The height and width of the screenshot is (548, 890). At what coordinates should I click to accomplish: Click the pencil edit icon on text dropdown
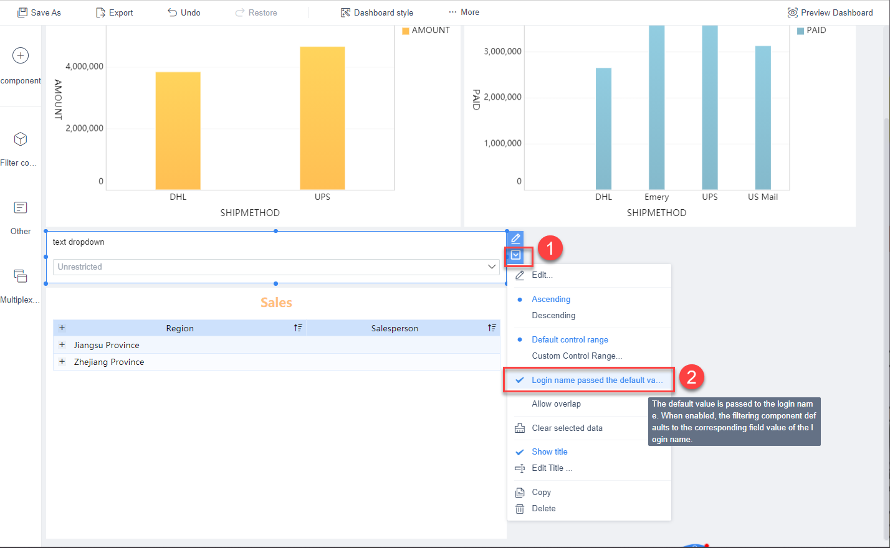pos(515,239)
